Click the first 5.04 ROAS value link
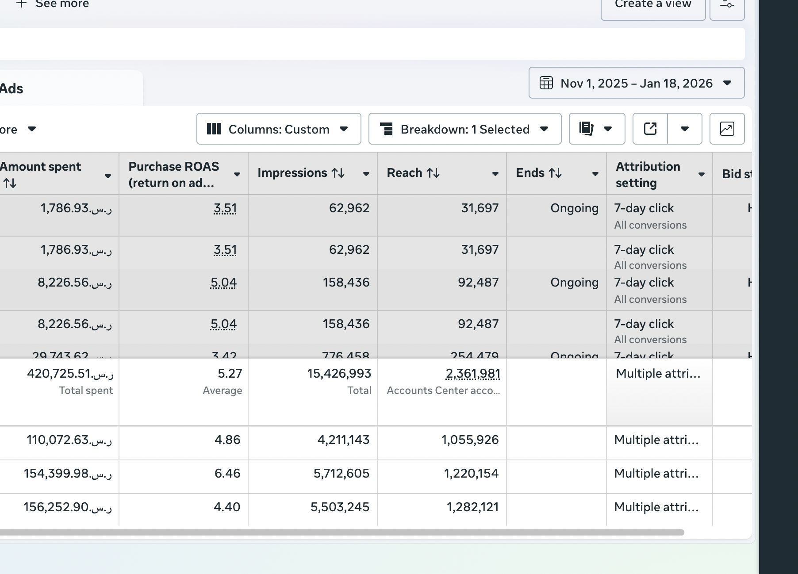This screenshot has width=798, height=574. click(x=224, y=283)
